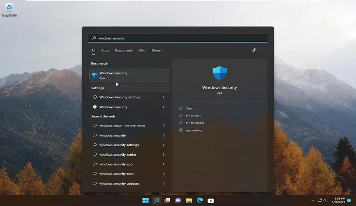Image resolution: width=356 pixels, height=206 pixels.
Task: Click Pin to taskbar
Action: (195, 123)
